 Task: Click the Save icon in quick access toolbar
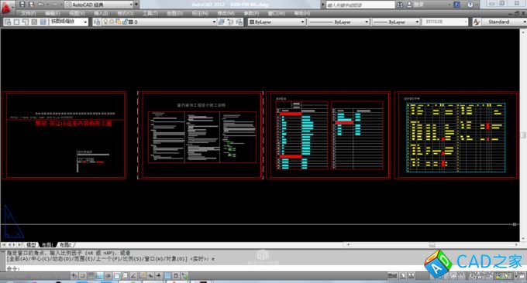point(22,5)
